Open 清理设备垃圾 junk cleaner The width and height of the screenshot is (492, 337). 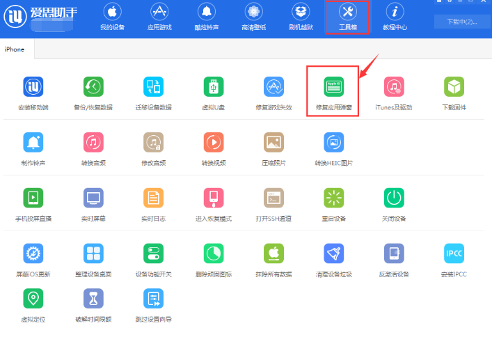tap(333, 253)
